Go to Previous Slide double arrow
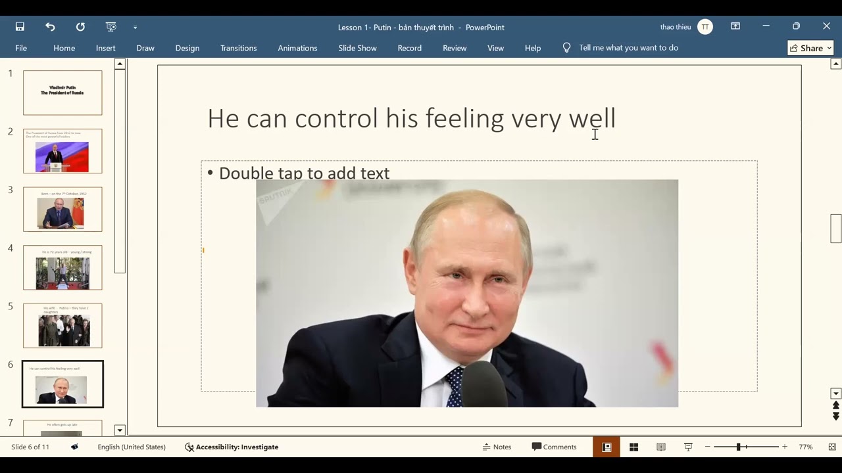 pyautogui.click(x=836, y=406)
